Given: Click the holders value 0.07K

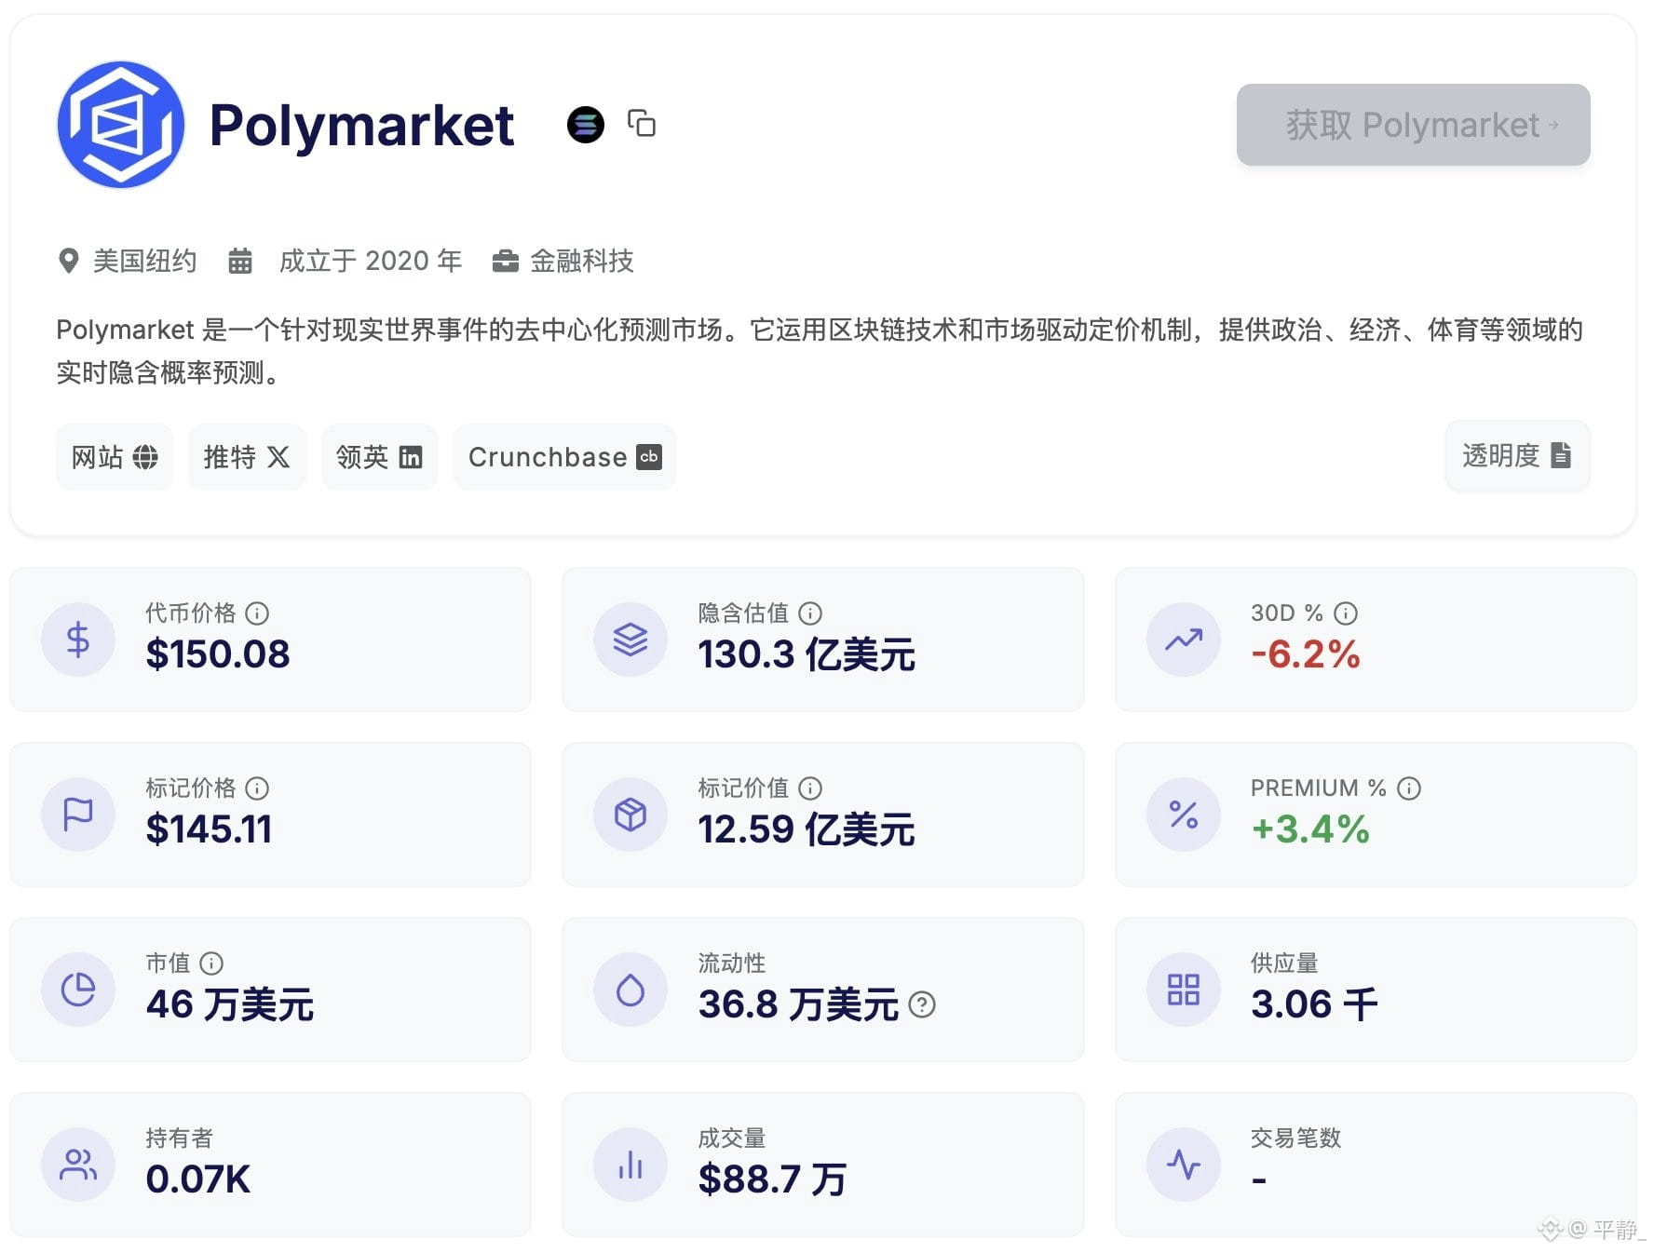Looking at the screenshot, I should coord(198,1179).
